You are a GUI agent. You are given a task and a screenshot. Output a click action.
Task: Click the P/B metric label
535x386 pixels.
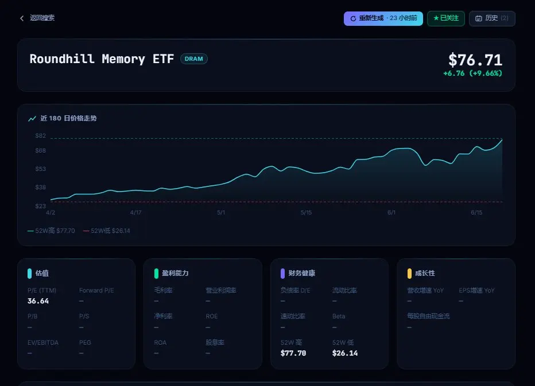[x=32, y=317]
